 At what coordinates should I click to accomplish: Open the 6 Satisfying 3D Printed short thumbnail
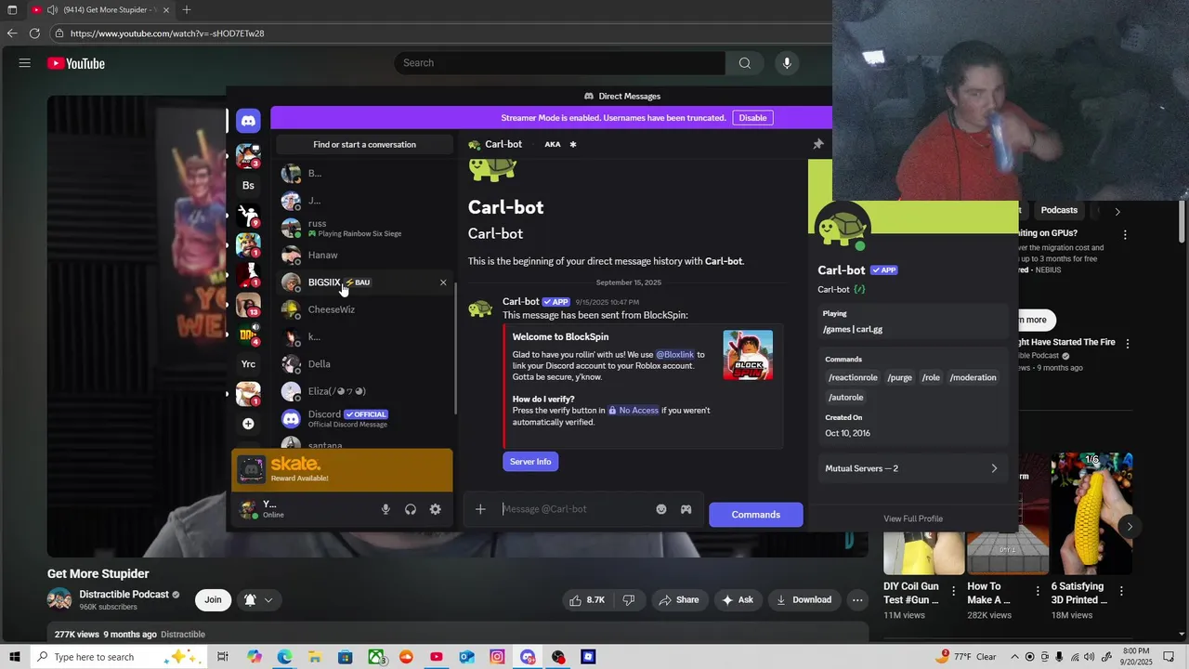coord(1091,513)
